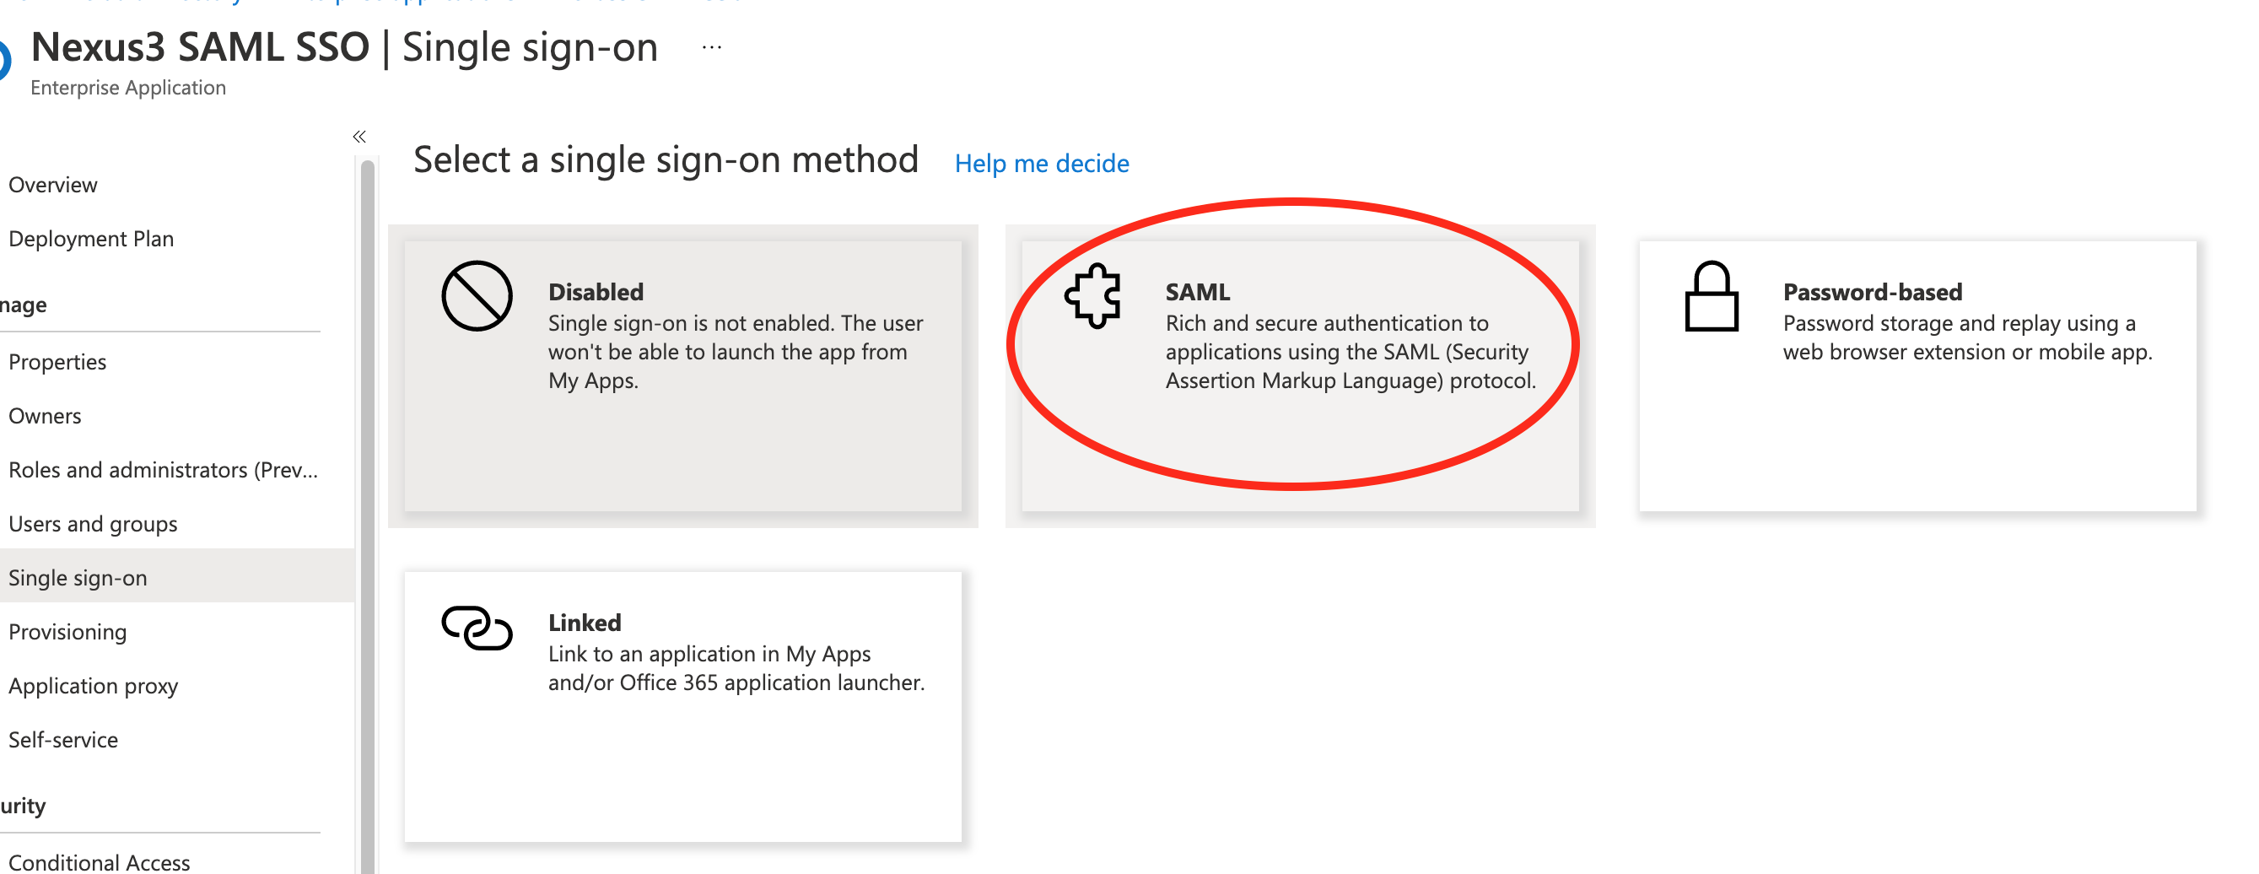The image size is (2259, 874).
Task: Open Provisioning settings
Action: click(x=67, y=632)
